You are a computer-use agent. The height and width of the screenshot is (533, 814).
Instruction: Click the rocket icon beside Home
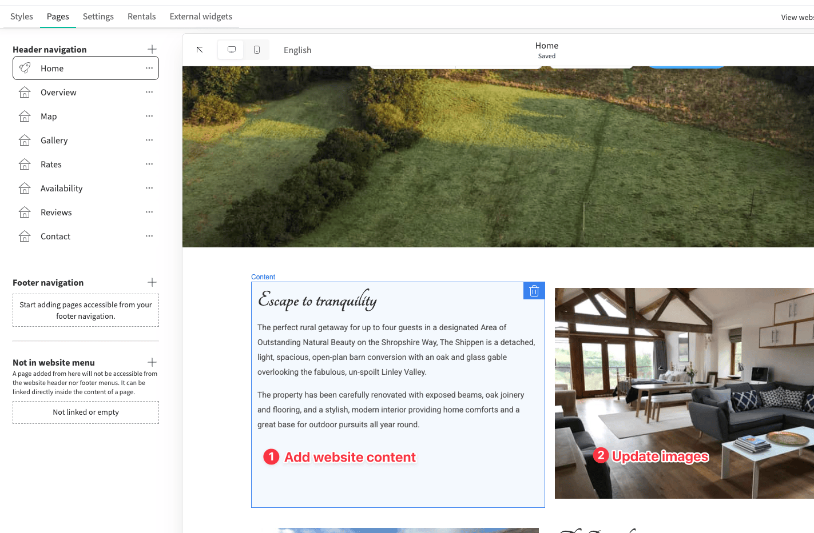(25, 67)
